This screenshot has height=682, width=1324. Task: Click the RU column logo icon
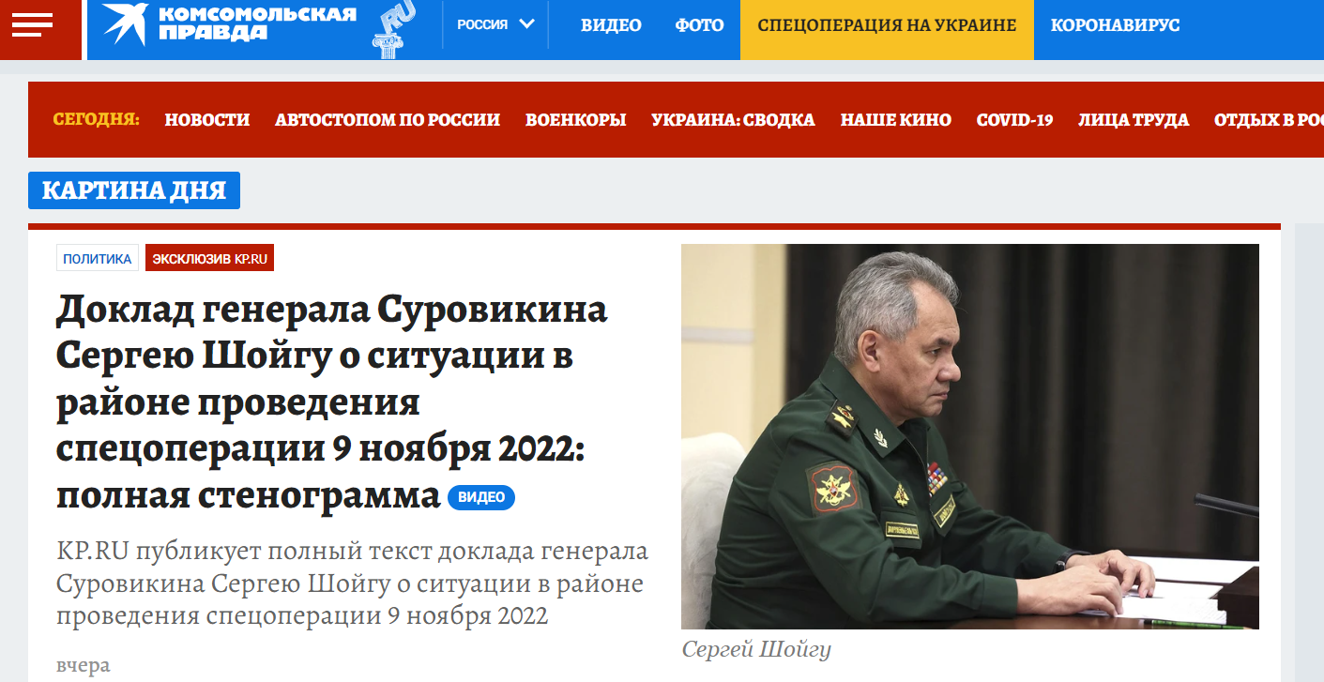click(x=393, y=29)
